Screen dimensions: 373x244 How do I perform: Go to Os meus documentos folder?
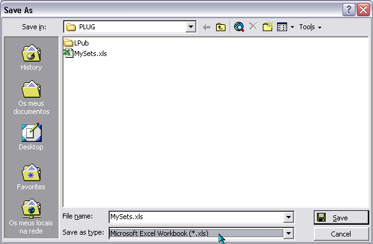tap(31, 98)
